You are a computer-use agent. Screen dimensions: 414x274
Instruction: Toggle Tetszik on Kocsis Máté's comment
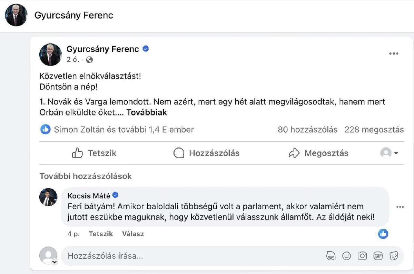coord(101,234)
